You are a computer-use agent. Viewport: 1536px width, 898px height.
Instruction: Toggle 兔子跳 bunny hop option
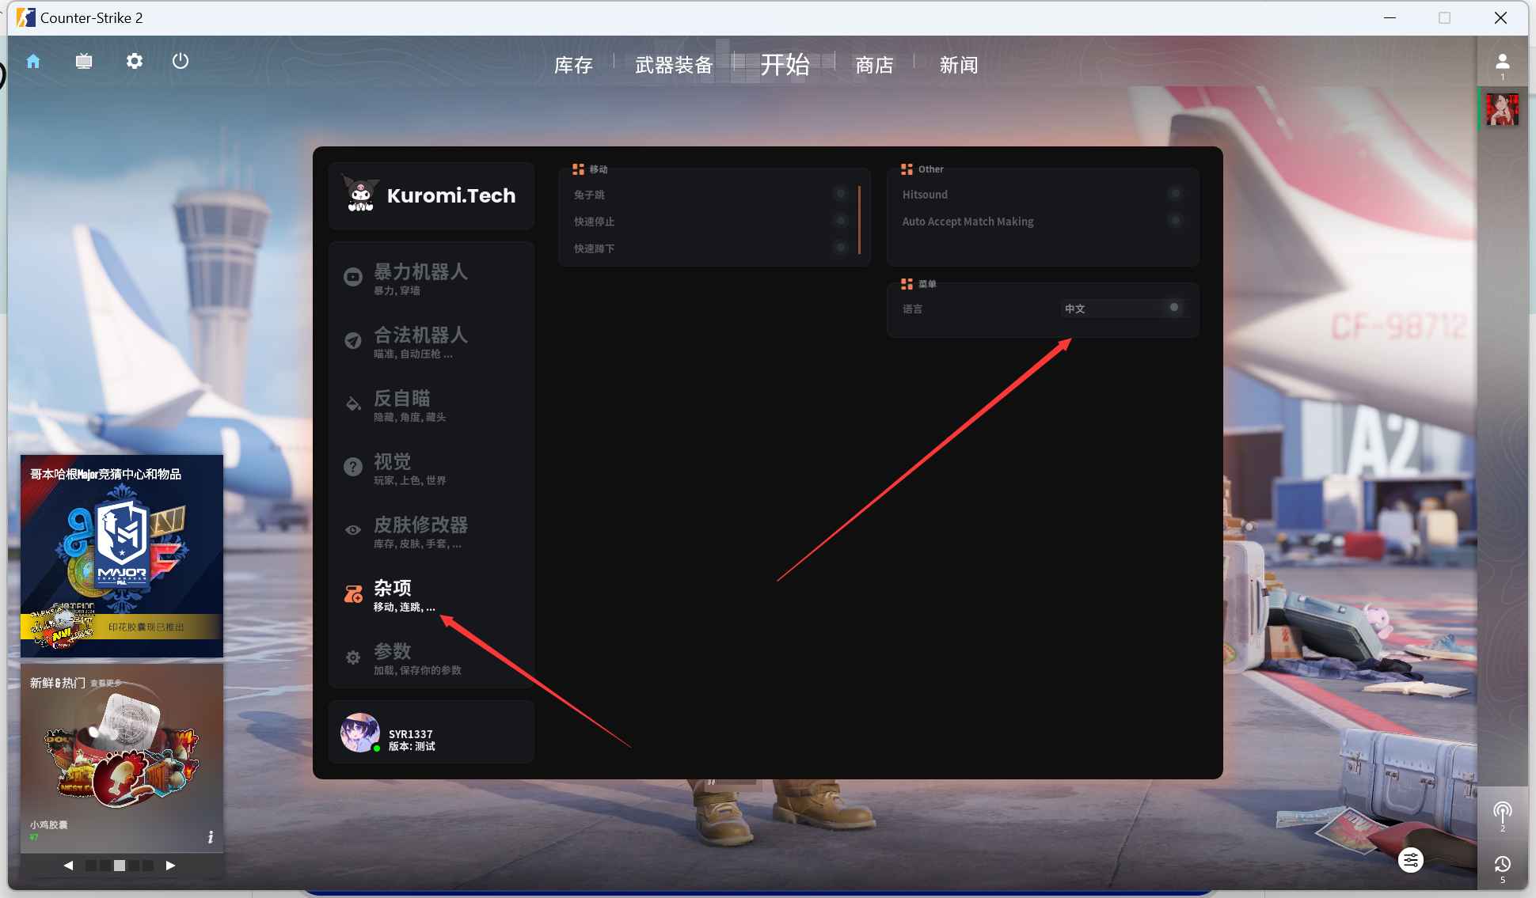[842, 194]
